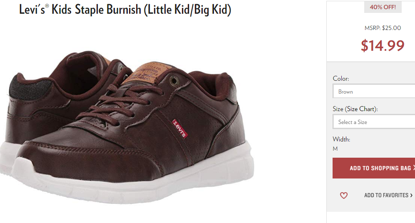Click the Levi's Kids Staple Burnish title
Image resolution: width=415 pixels, height=223 pixels.
[x=125, y=10]
